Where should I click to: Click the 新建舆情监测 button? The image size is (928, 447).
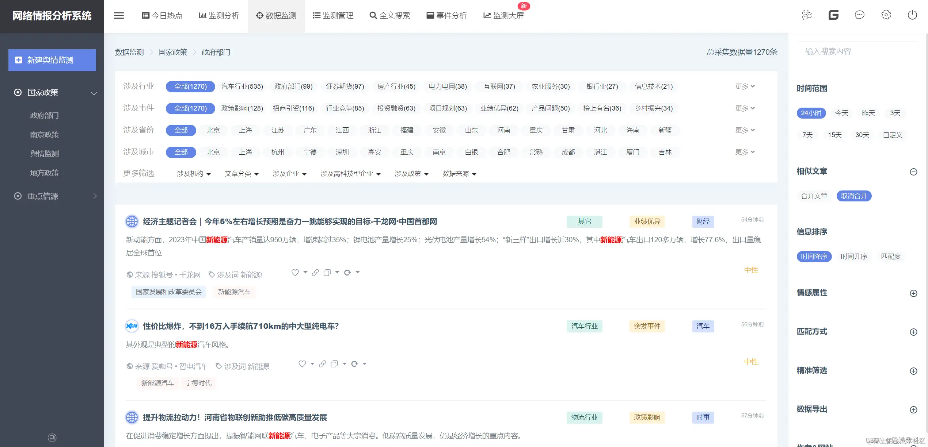click(52, 60)
